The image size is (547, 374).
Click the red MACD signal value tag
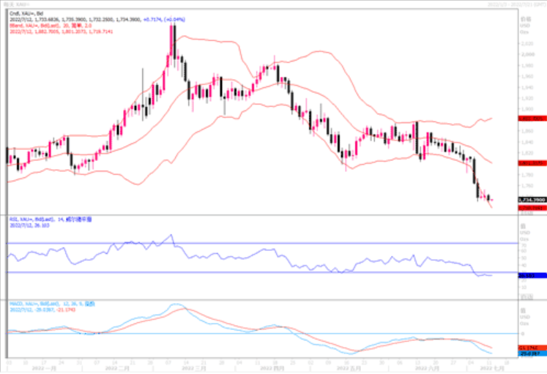532,348
